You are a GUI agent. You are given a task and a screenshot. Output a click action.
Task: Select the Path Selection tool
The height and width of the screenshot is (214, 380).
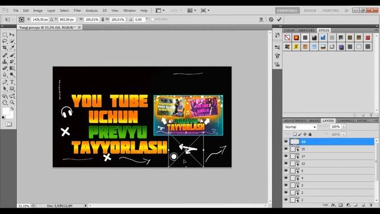(x=5, y=89)
